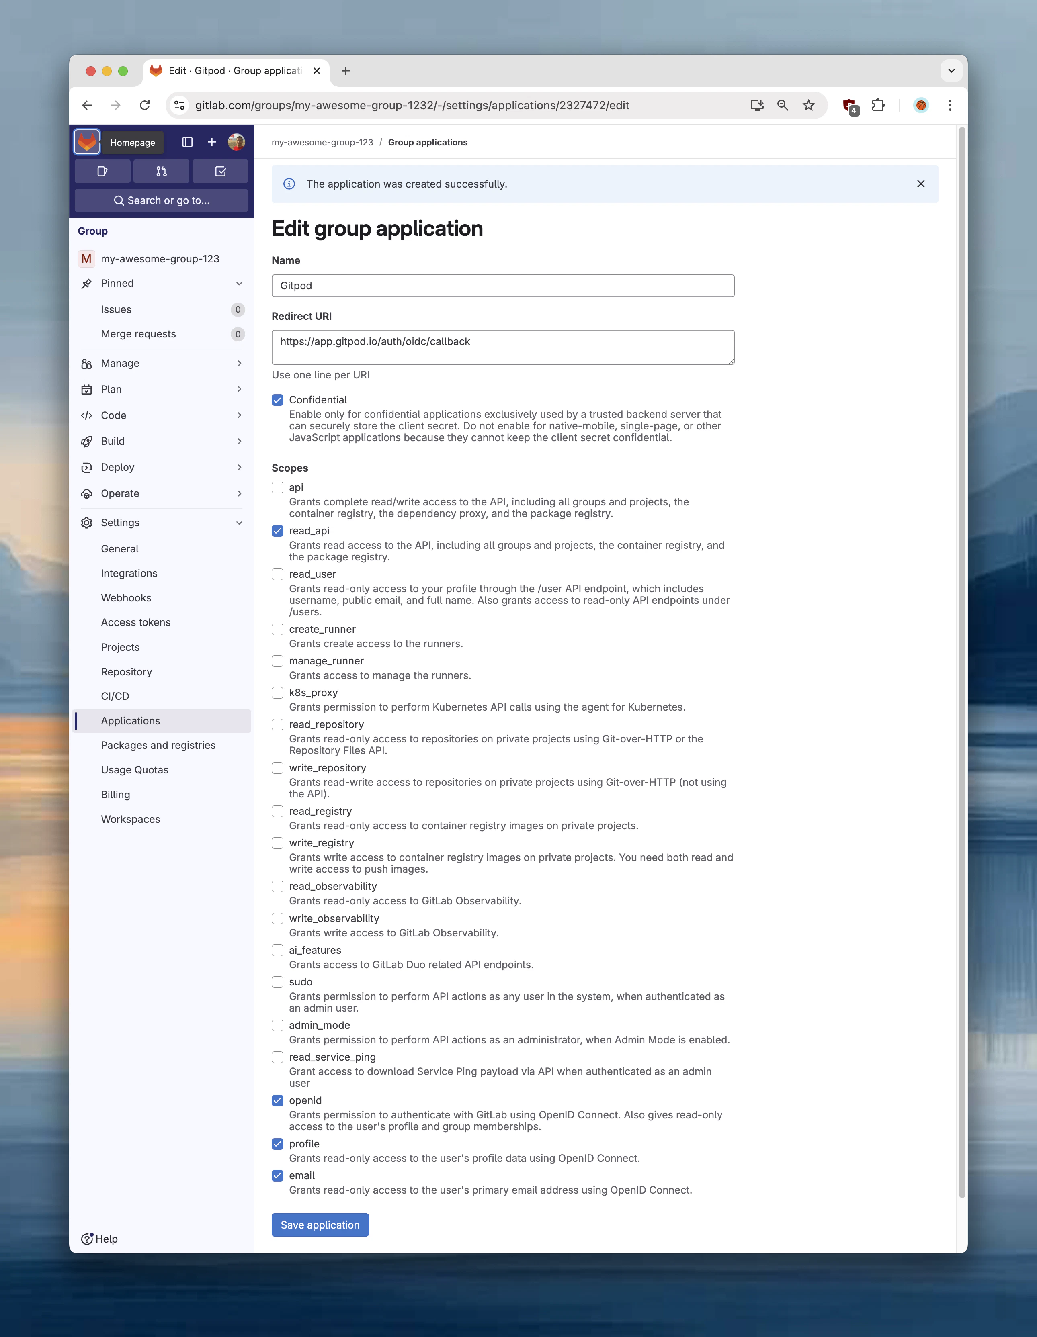This screenshot has width=1037, height=1337.
Task: Toggle the profile scope checkbox
Action: click(x=277, y=1143)
